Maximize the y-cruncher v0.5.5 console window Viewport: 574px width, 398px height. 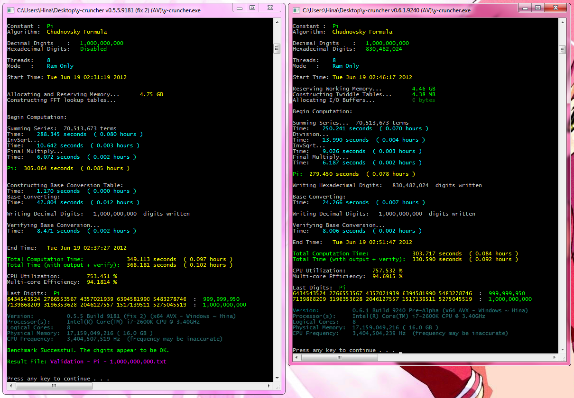click(252, 8)
